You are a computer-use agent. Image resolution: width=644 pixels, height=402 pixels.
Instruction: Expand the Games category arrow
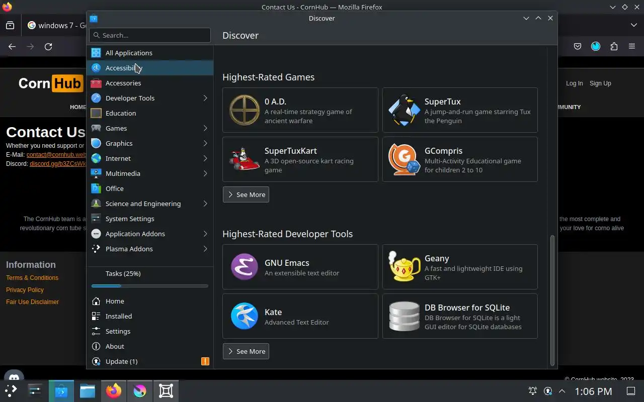[205, 128]
